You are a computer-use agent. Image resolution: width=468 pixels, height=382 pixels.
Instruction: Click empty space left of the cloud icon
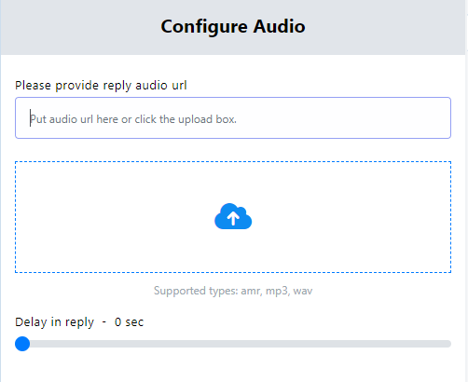click(115, 217)
